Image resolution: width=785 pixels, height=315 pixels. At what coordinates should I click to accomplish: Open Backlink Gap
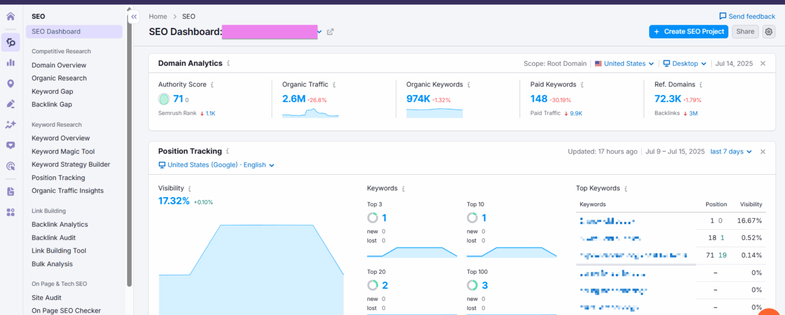click(x=52, y=104)
